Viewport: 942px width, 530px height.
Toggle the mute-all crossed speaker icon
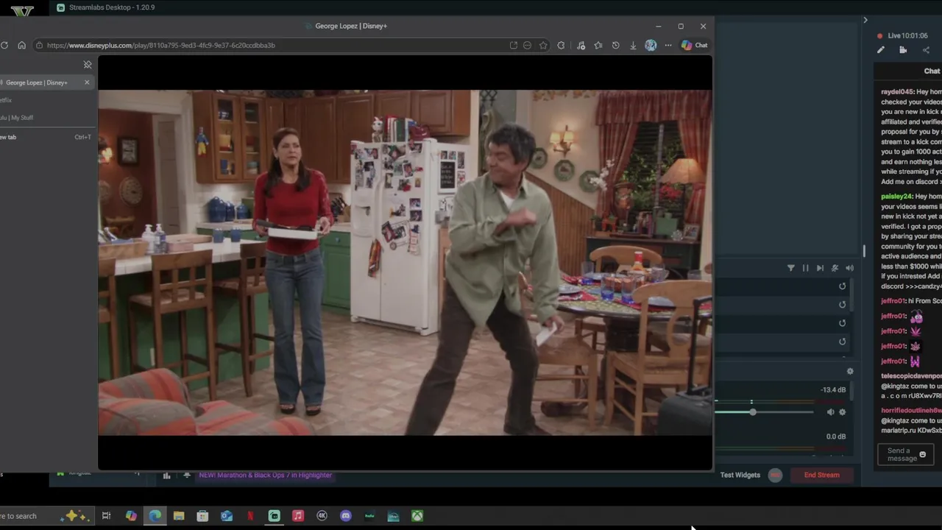coord(835,268)
